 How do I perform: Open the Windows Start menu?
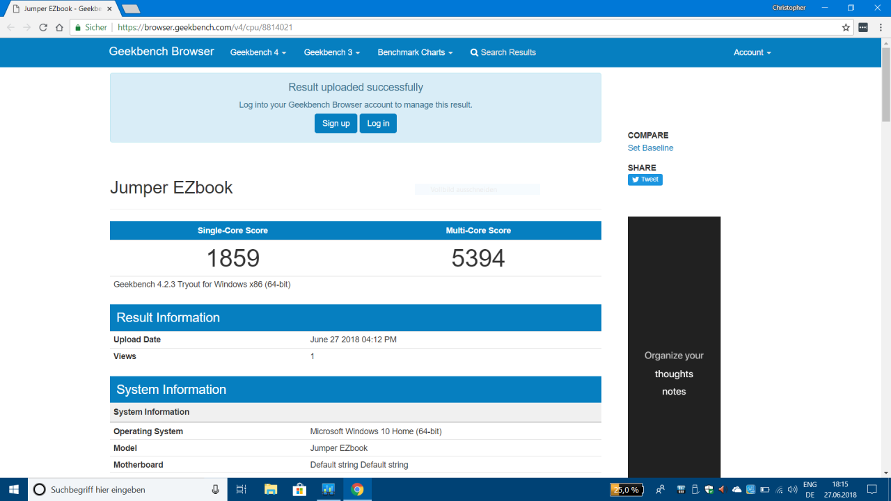tap(14, 489)
